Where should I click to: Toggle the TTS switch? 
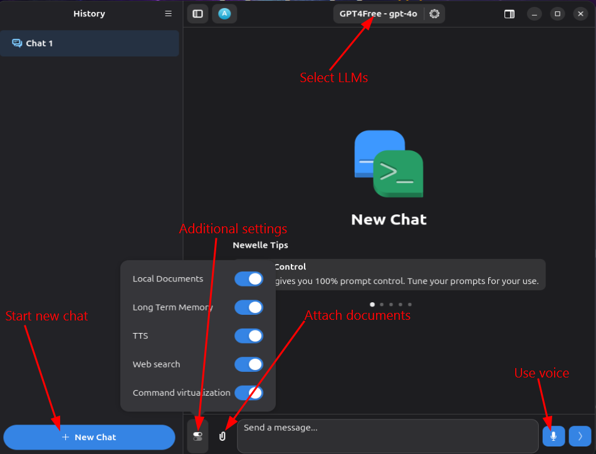[x=249, y=335]
